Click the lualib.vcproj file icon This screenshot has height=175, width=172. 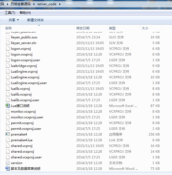(8, 89)
